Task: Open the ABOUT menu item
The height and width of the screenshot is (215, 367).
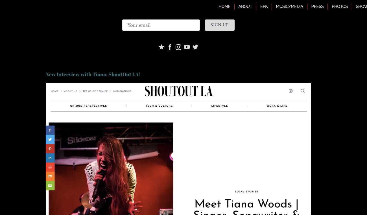Action: 245,6
